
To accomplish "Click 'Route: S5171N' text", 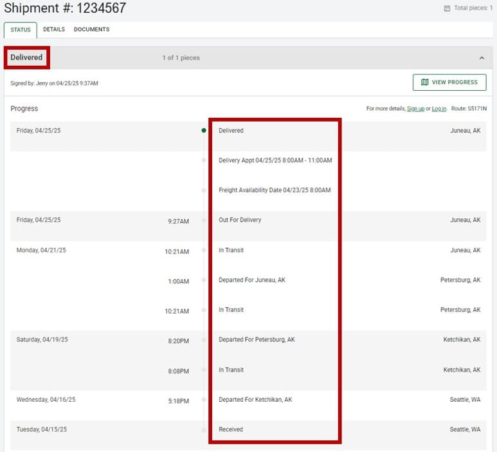I will tap(469, 109).
